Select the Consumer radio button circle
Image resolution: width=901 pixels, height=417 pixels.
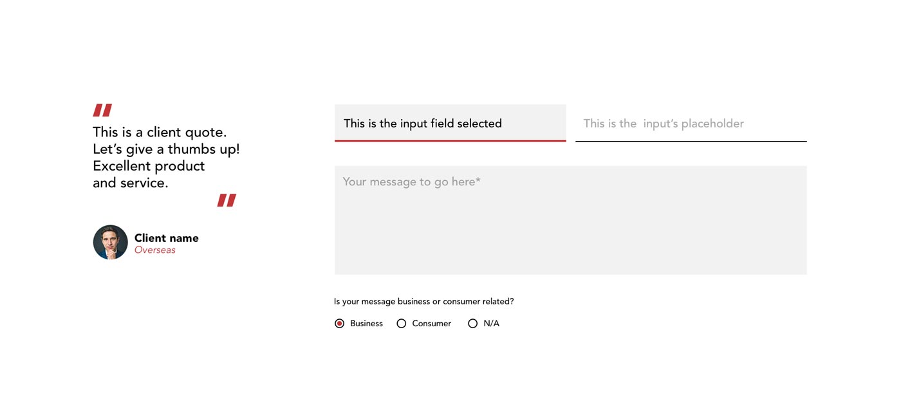(402, 324)
